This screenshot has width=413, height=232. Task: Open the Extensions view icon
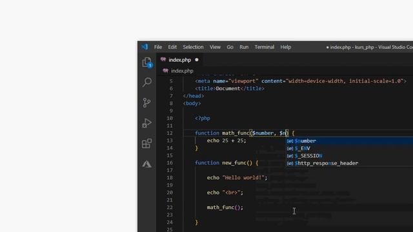[x=146, y=144]
